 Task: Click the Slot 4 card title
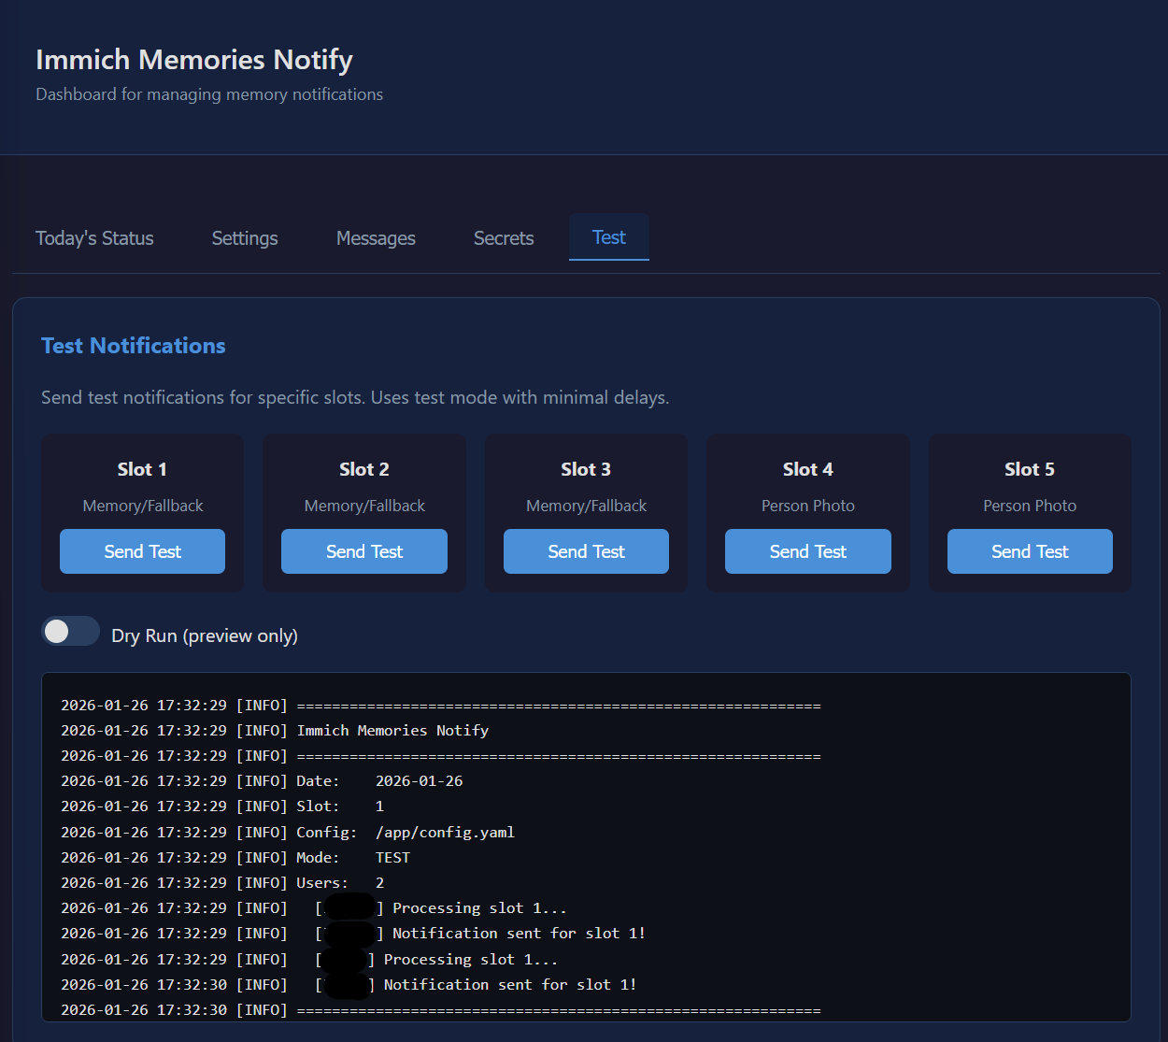tap(808, 469)
